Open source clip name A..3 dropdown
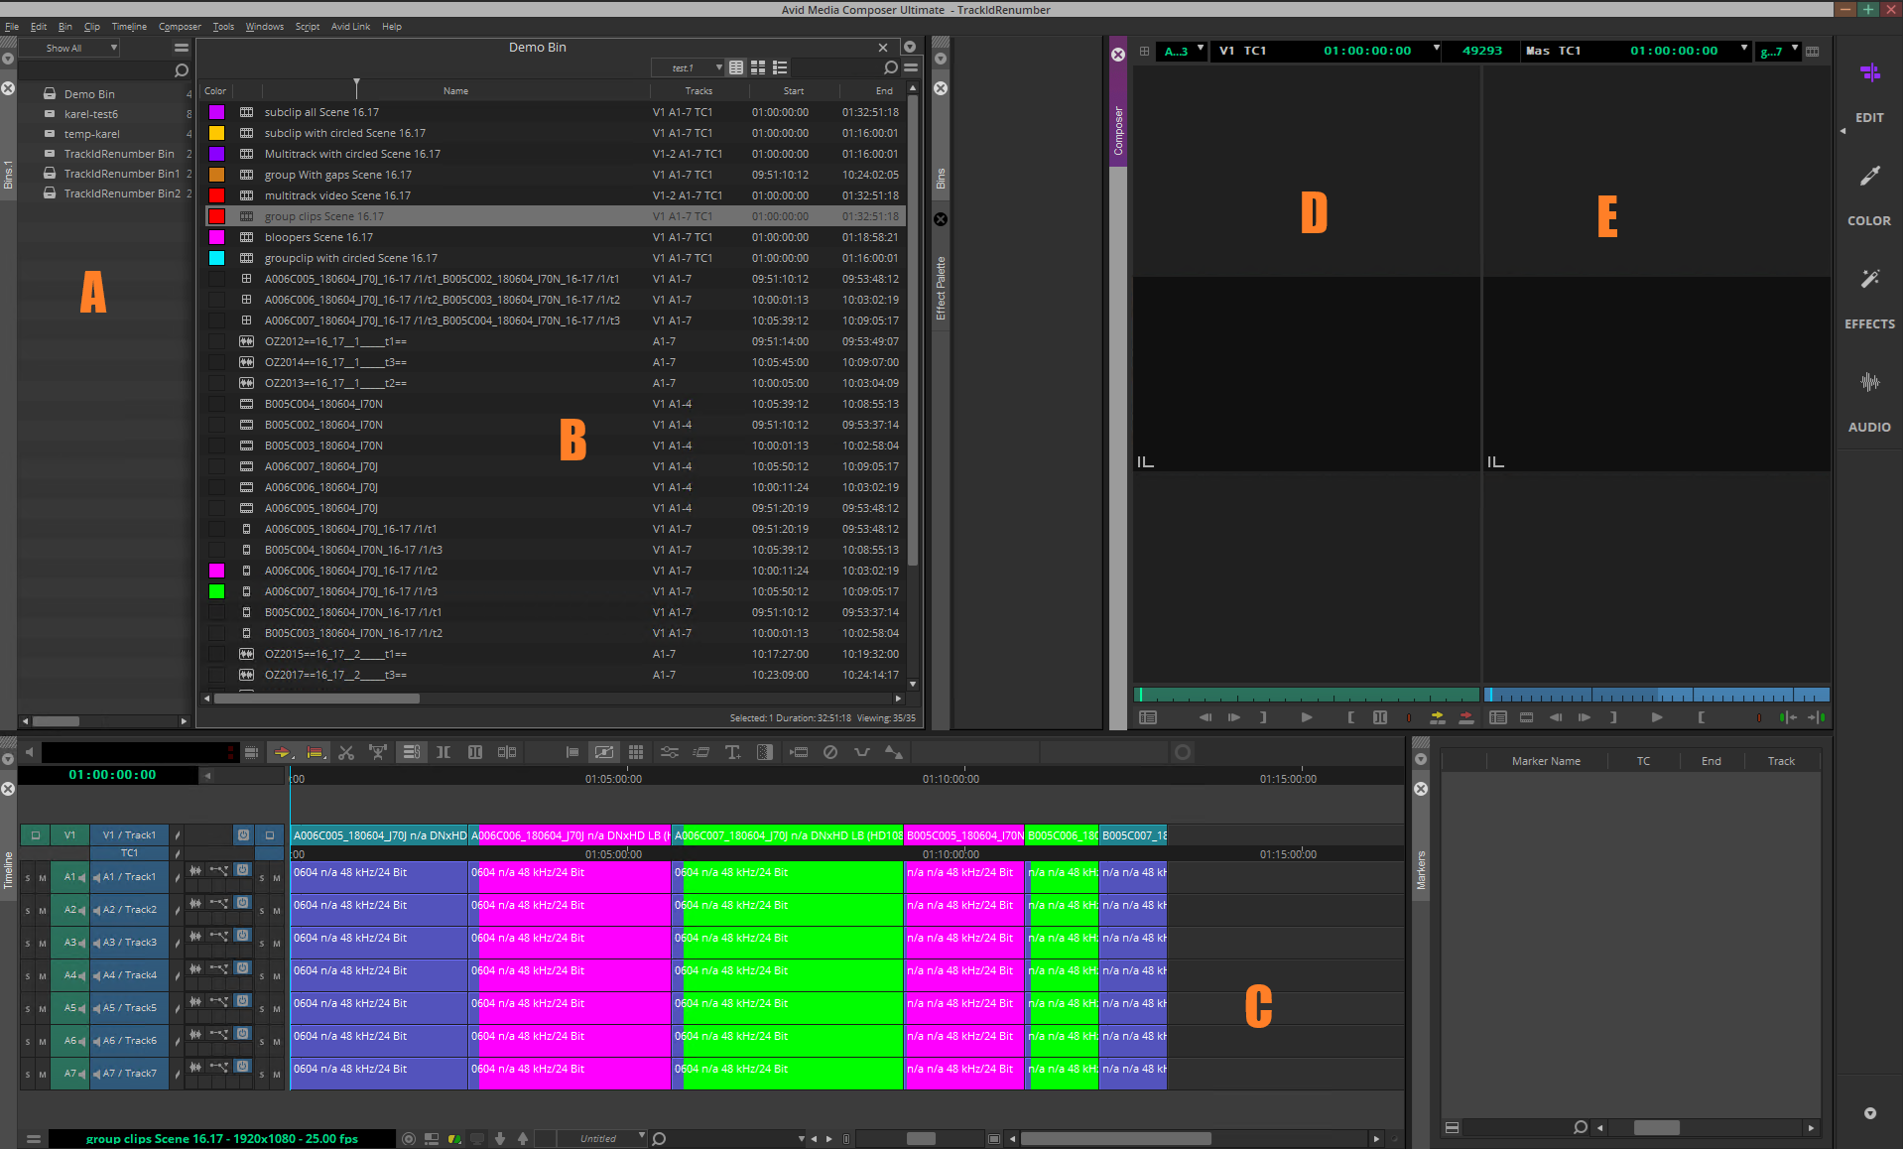The image size is (1903, 1149). pos(1183,51)
